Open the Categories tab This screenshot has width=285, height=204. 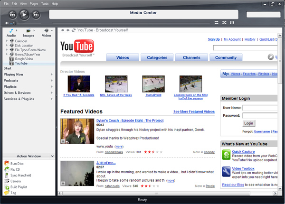tap(157, 57)
